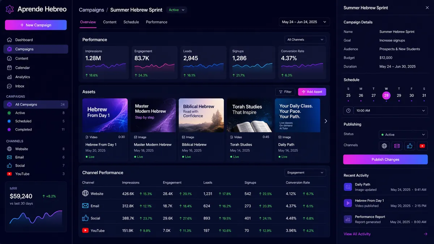Click Publish Changes
434x244 pixels.
pos(386,159)
